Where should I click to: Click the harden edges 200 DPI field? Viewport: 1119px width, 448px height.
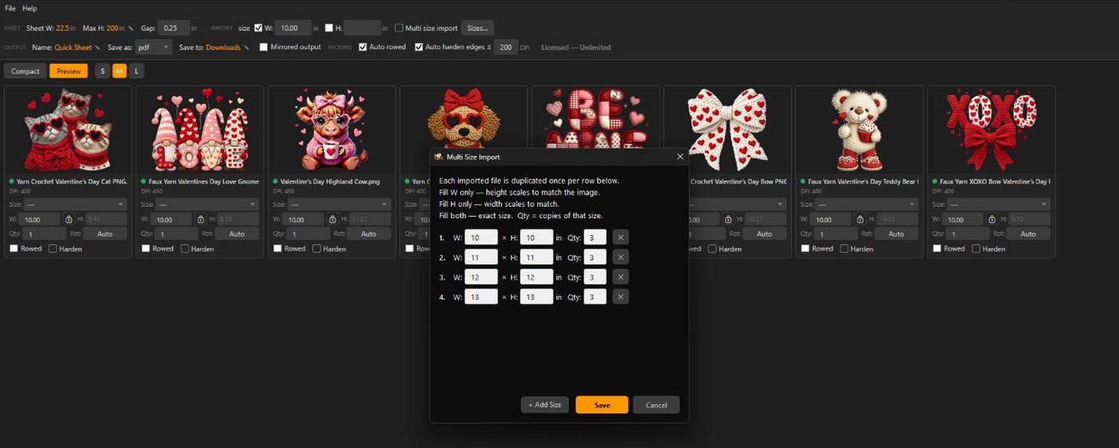pyautogui.click(x=506, y=47)
